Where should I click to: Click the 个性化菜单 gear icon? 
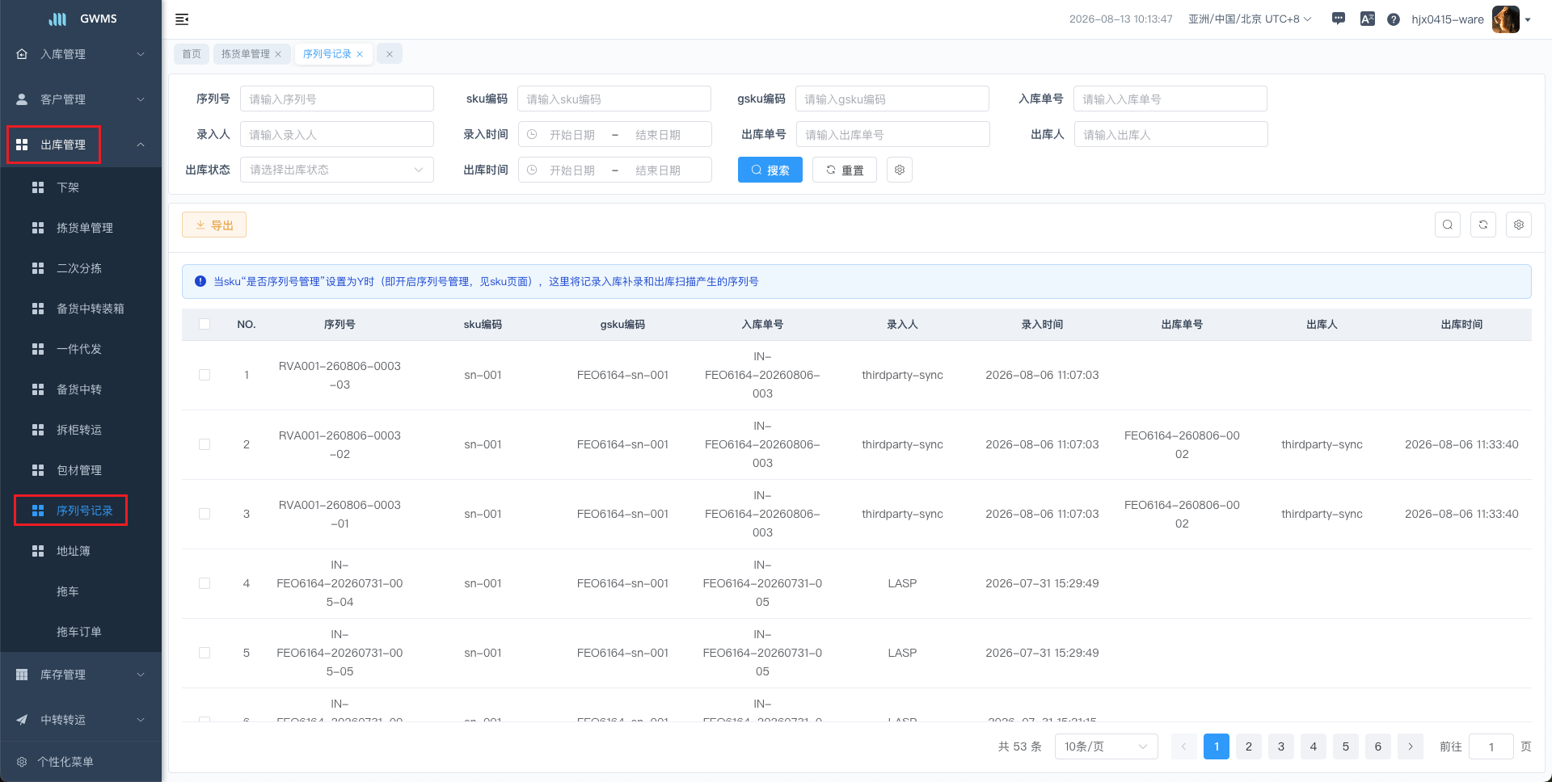click(x=22, y=762)
